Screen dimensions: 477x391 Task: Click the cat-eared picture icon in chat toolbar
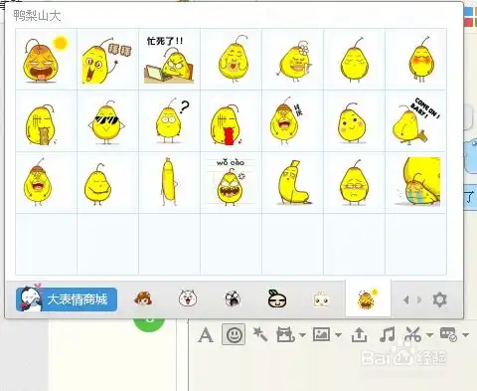coord(285,334)
